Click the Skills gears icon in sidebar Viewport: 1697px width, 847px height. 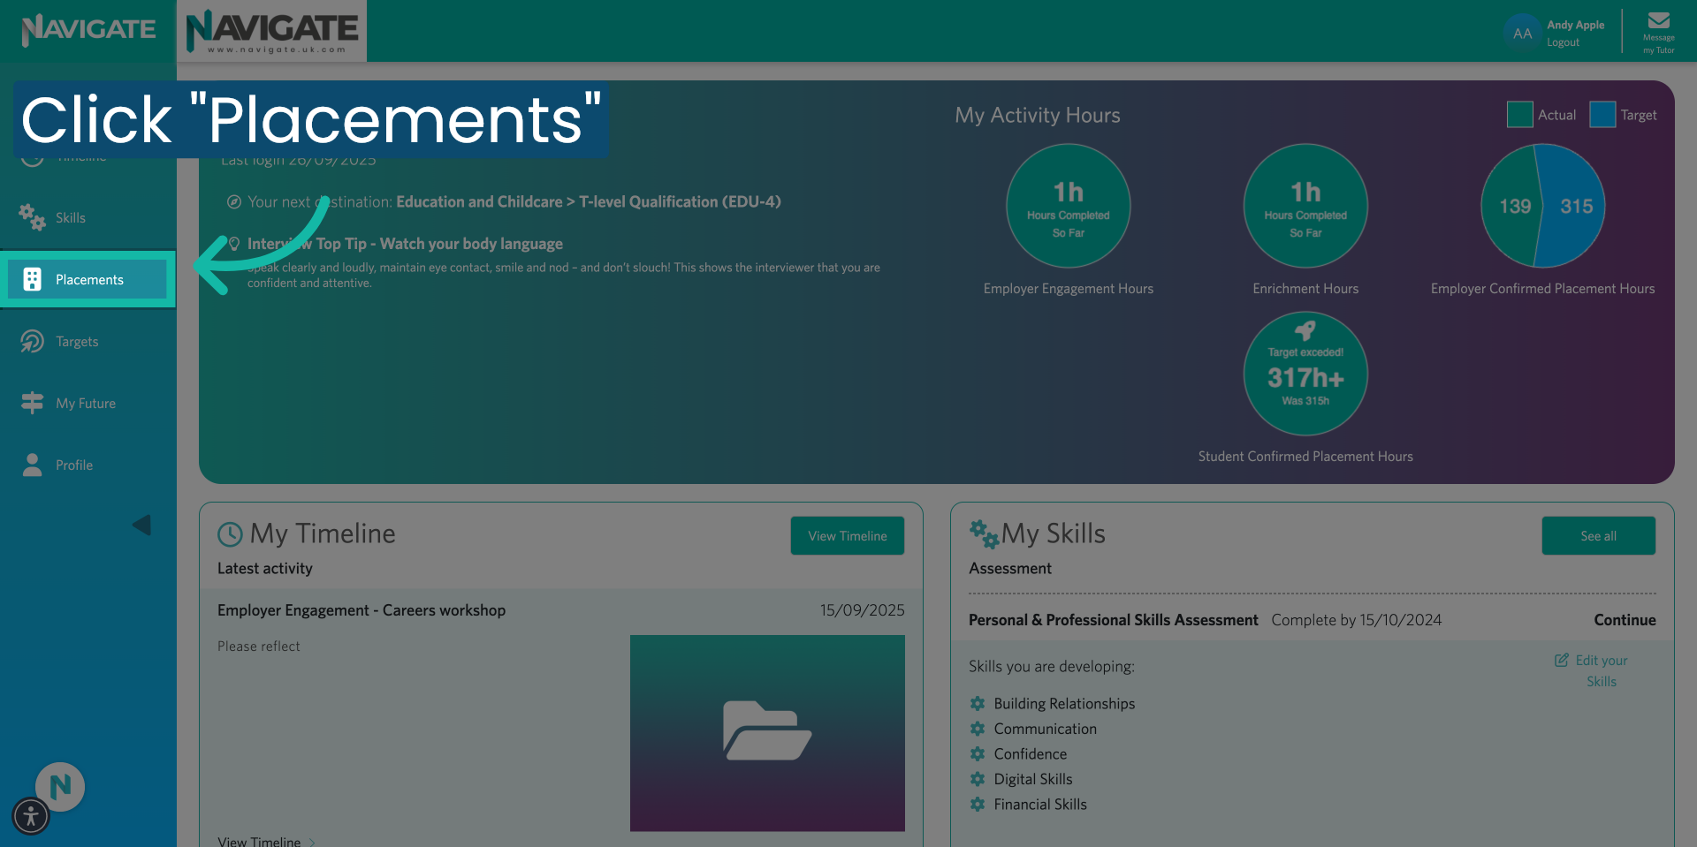[x=32, y=217]
